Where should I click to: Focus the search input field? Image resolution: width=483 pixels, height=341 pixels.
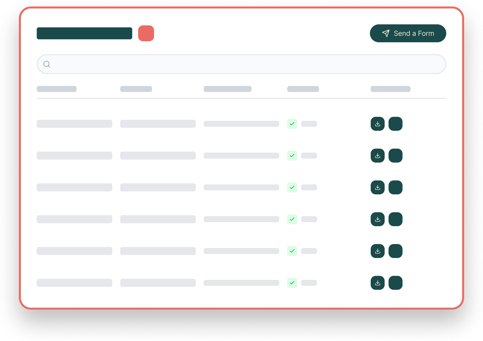pyautogui.click(x=242, y=64)
